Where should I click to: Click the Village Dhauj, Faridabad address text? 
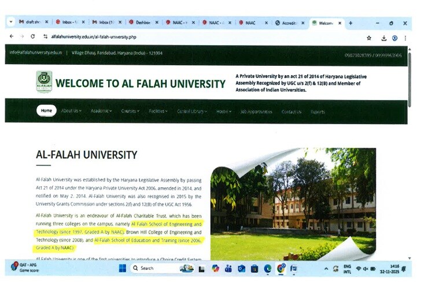[x=117, y=53]
